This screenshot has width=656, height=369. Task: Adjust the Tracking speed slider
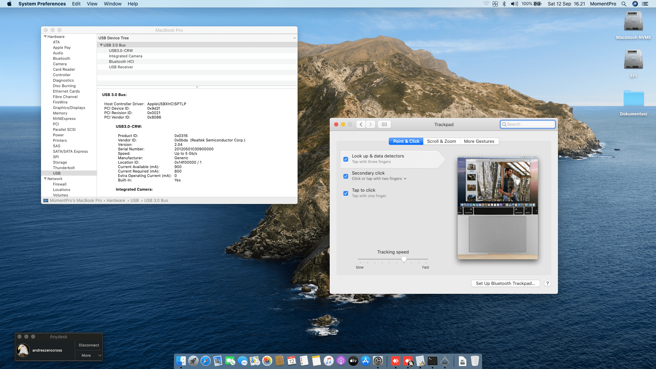click(404, 259)
